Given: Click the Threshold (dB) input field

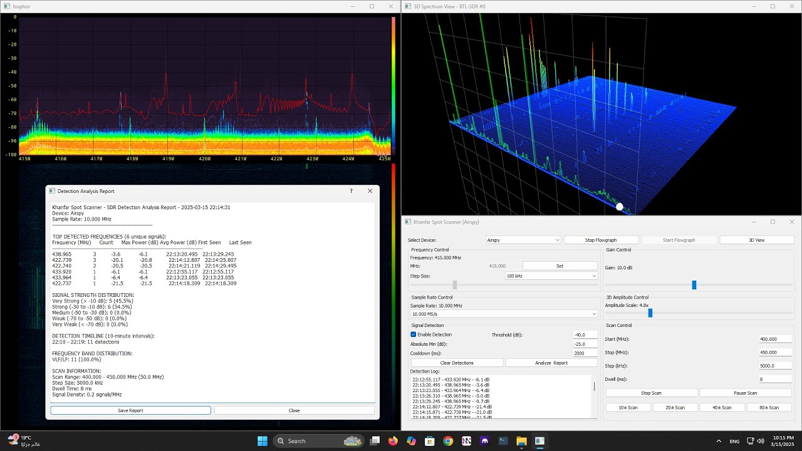Looking at the screenshot, I should pos(586,334).
